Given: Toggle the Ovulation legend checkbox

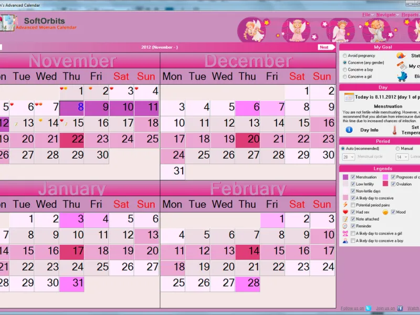Looking at the screenshot, I should pyautogui.click(x=393, y=184).
